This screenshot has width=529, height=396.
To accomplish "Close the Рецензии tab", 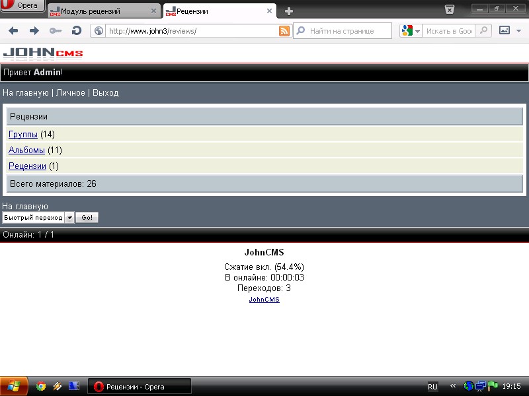I will pos(269,11).
